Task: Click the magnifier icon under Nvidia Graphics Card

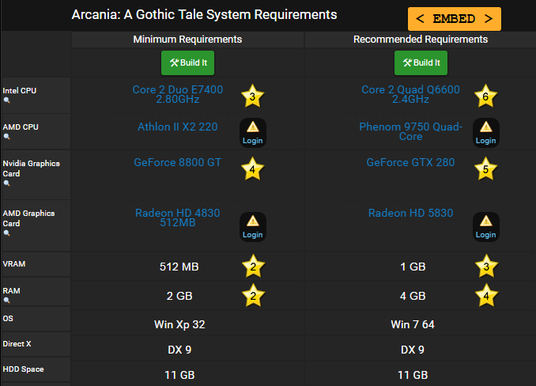Action: (7, 184)
